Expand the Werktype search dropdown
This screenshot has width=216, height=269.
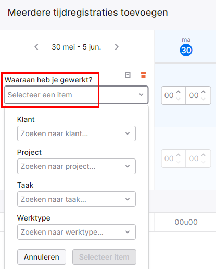(x=77, y=232)
